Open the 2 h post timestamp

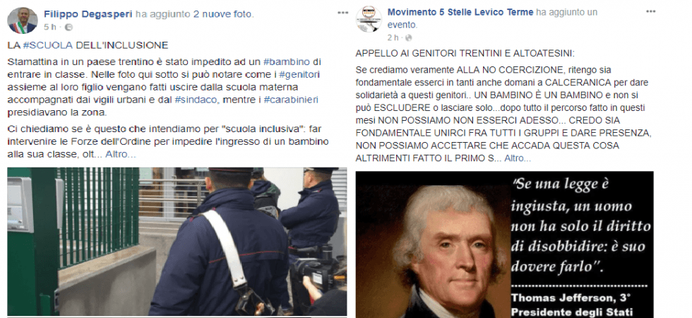[x=393, y=37]
